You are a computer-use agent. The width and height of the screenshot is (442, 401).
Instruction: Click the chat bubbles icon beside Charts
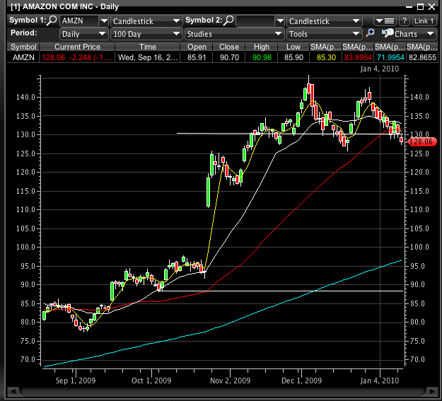387,33
